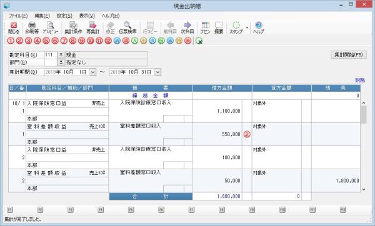The image size is (375, 226).
Task: Select the 50,000 debit amount cell
Action: (x=217, y=180)
